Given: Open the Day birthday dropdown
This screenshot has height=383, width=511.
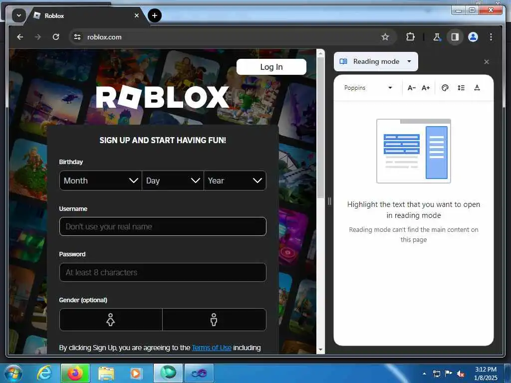Looking at the screenshot, I should pos(173,181).
